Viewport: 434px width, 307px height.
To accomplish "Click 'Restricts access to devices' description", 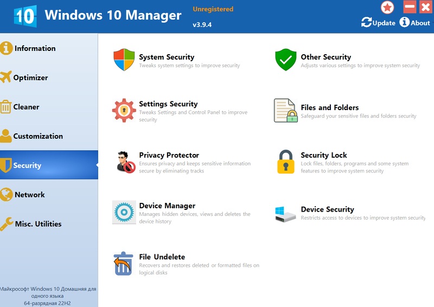I will pos(363,218).
